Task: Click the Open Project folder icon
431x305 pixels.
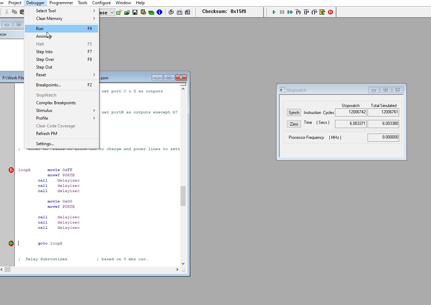Action: tap(127, 12)
